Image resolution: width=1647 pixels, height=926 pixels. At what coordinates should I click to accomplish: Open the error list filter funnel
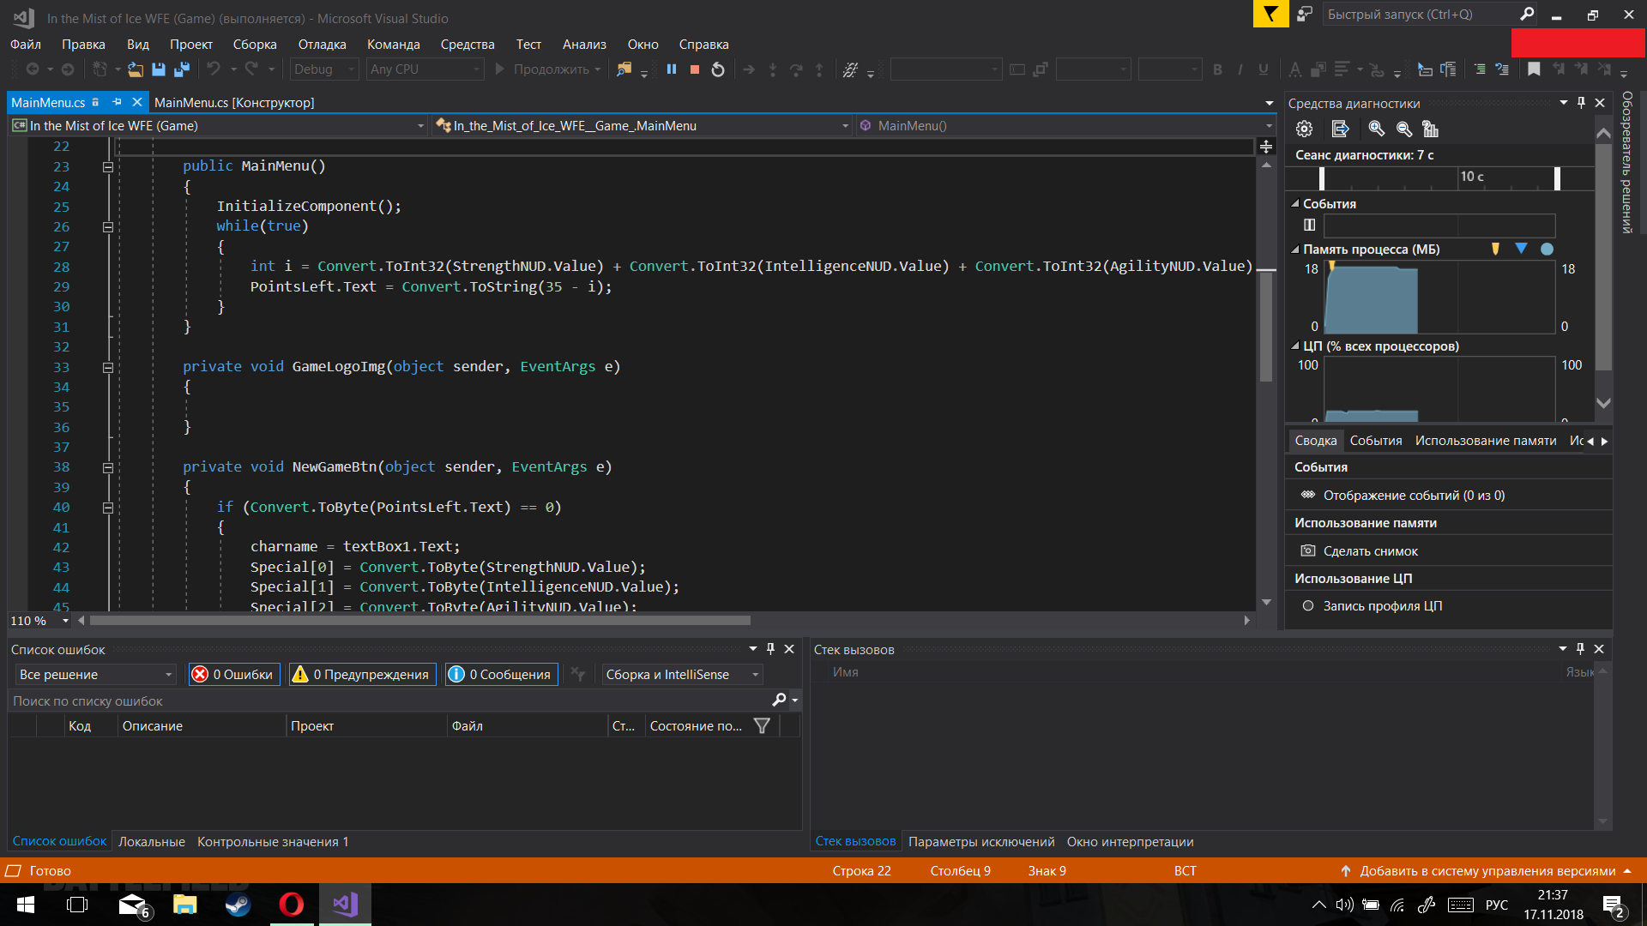click(761, 725)
